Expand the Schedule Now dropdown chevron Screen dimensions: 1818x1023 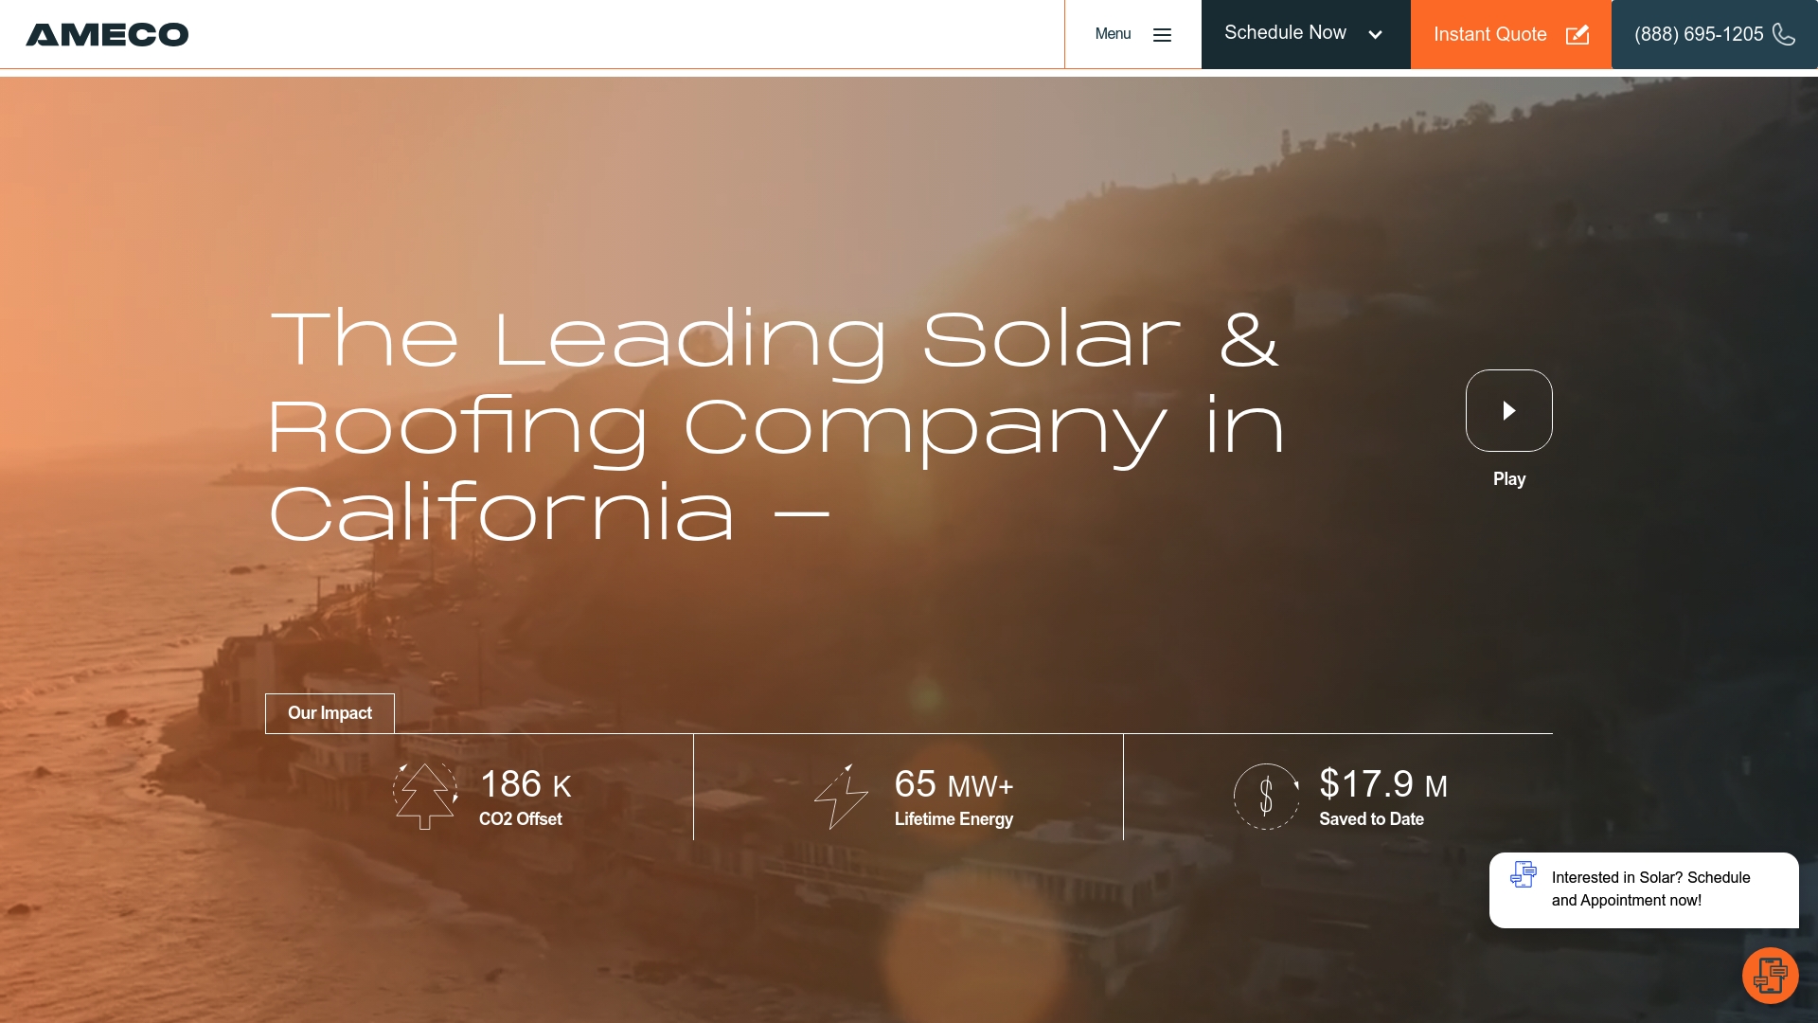coord(1375,34)
